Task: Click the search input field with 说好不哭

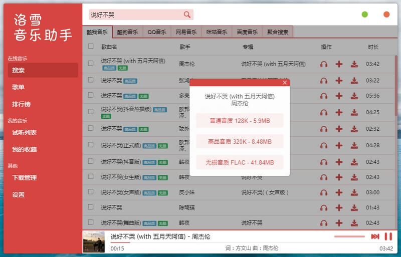Action: point(135,15)
